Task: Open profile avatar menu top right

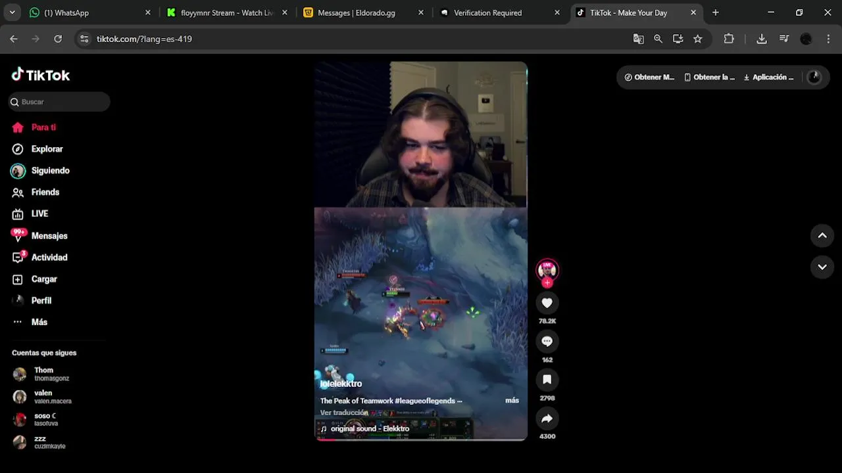Action: pyautogui.click(x=814, y=78)
